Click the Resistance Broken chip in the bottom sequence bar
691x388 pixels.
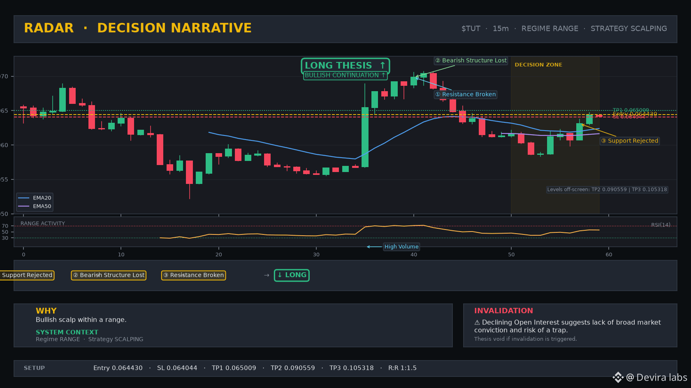(193, 275)
